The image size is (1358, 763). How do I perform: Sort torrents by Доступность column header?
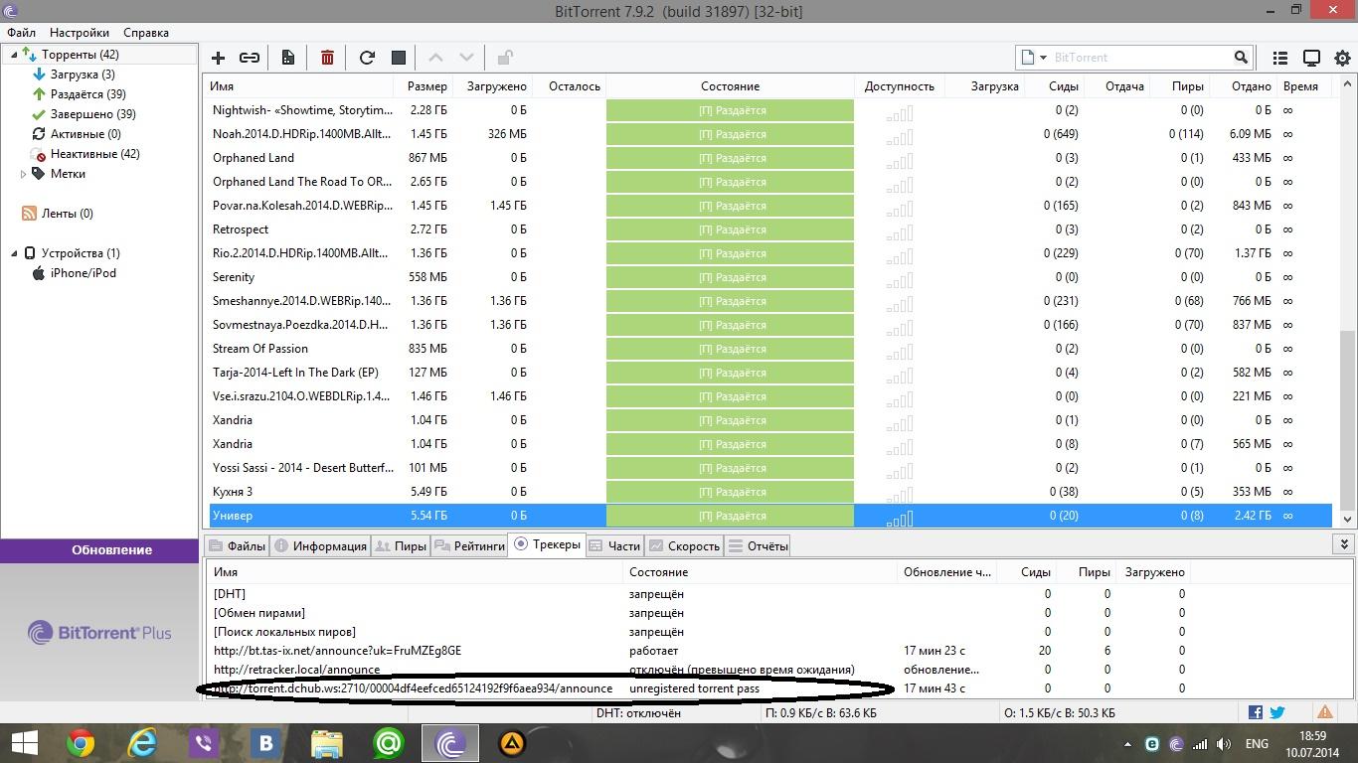(899, 86)
